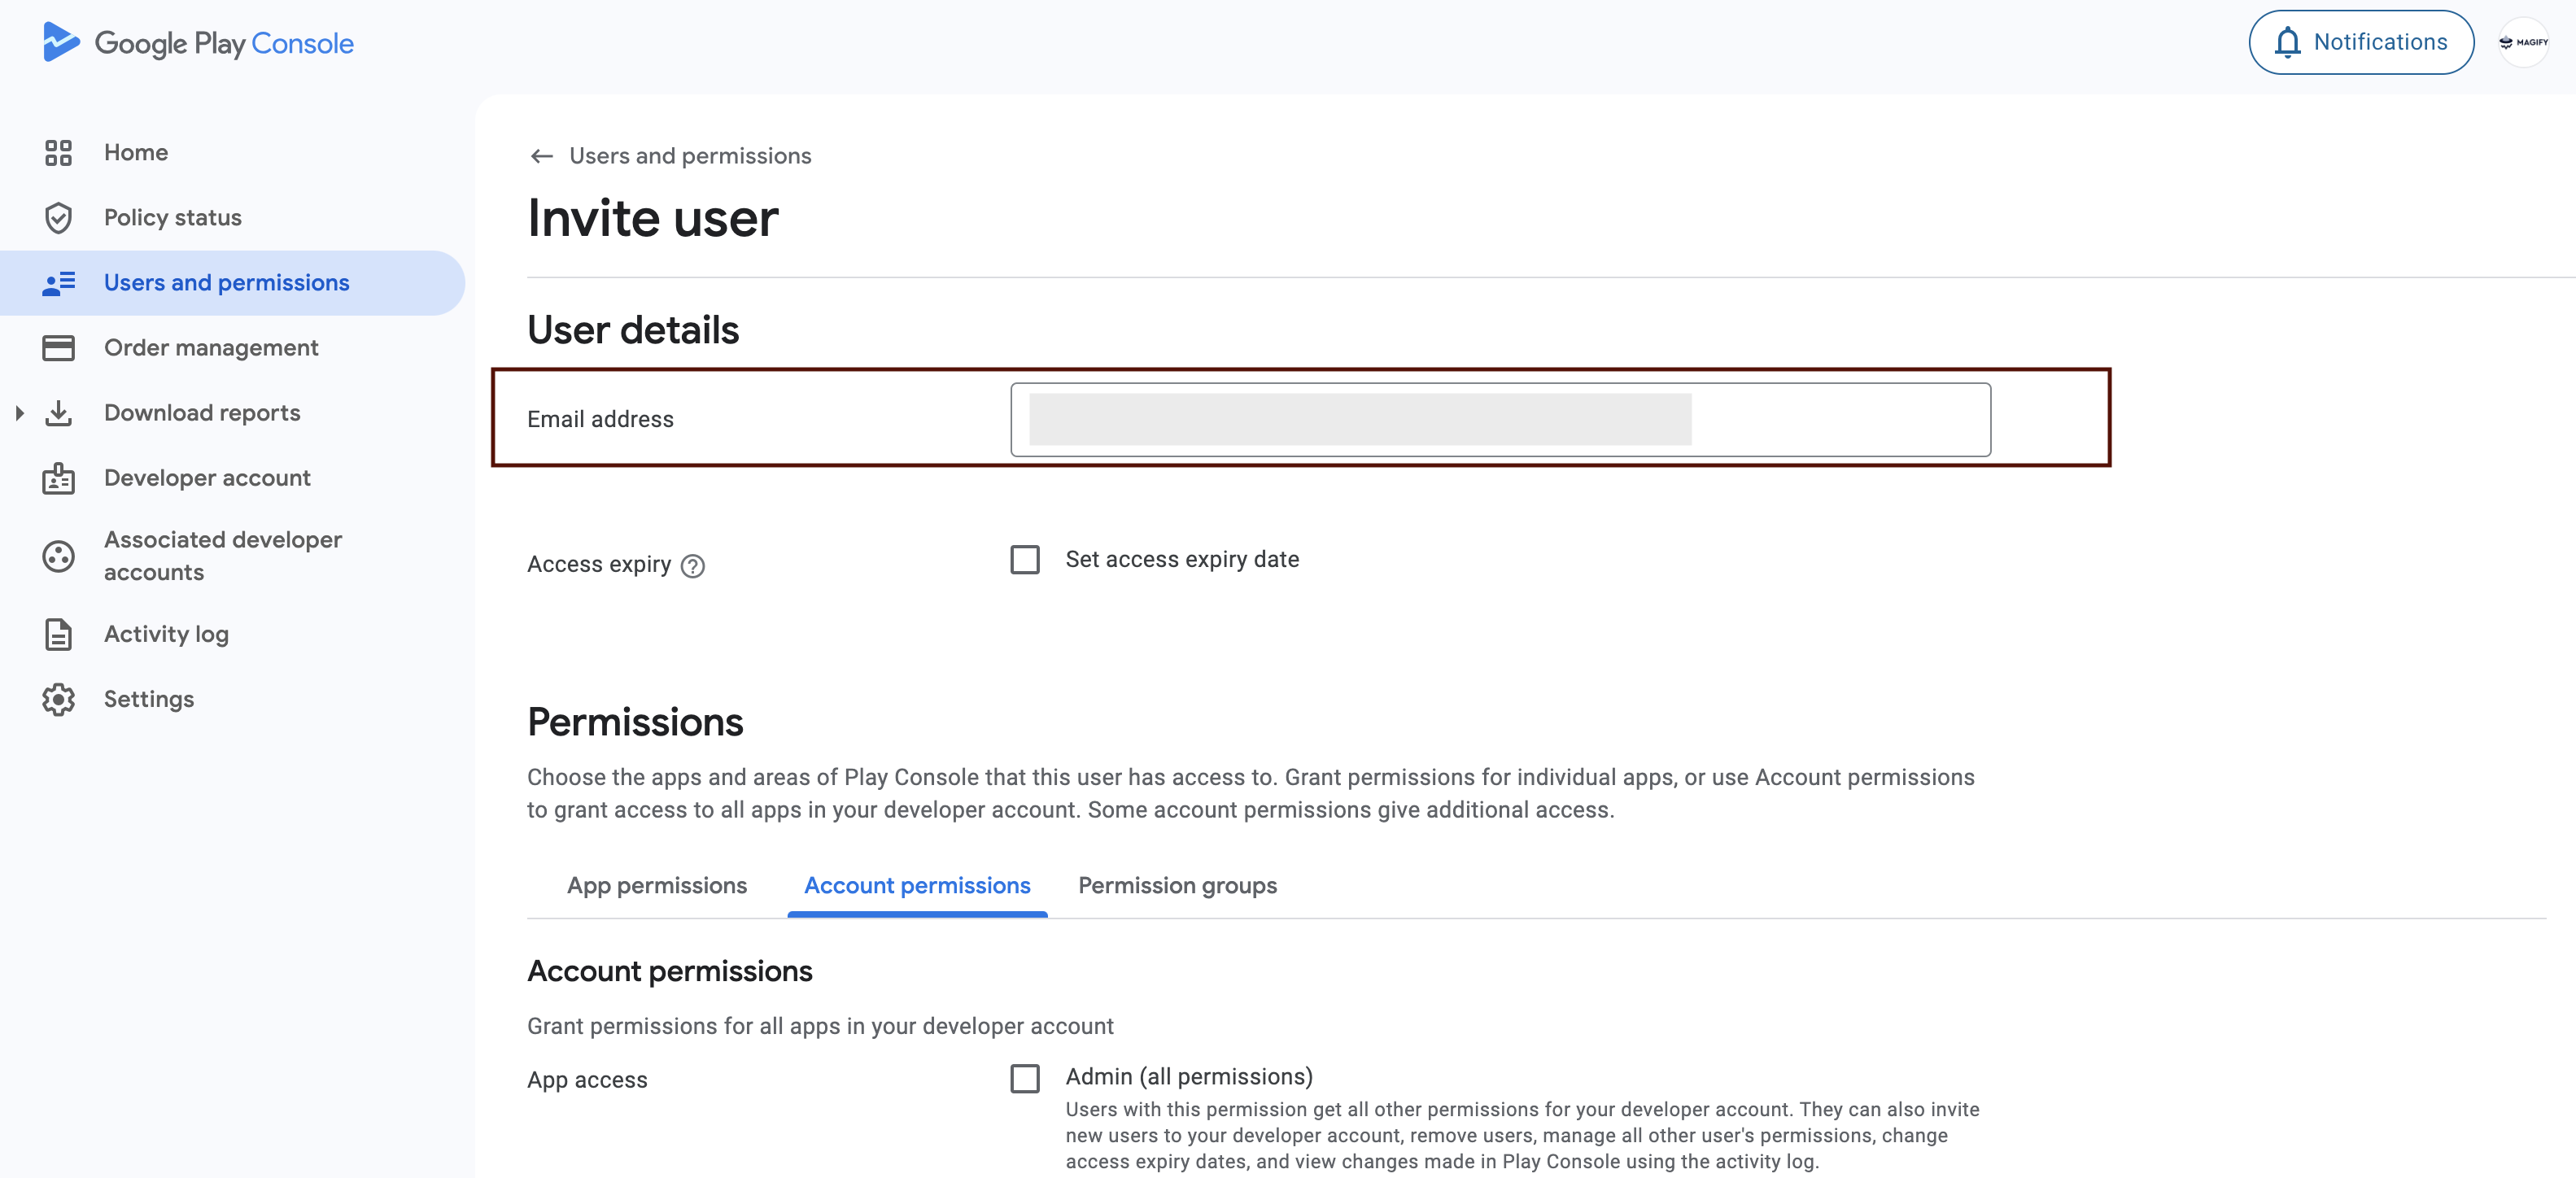The image size is (2576, 1178).
Task: Enable Set access expiry date
Action: pyautogui.click(x=1025, y=560)
